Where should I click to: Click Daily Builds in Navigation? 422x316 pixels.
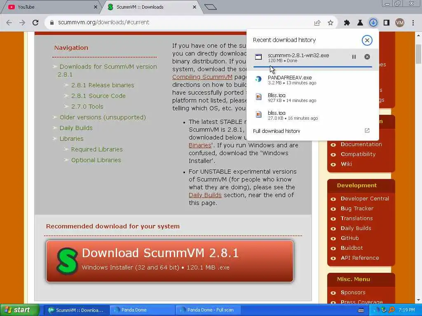(x=76, y=128)
